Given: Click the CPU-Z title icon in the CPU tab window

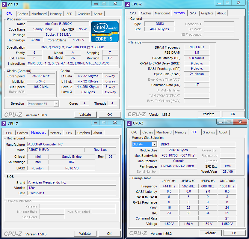Looking at the screenshot, I should point(4,5).
